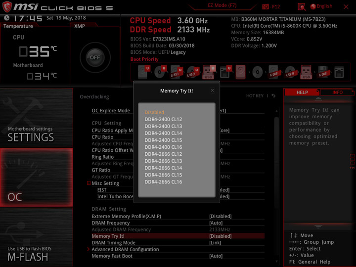Select the GT Ratio row

[178, 170]
